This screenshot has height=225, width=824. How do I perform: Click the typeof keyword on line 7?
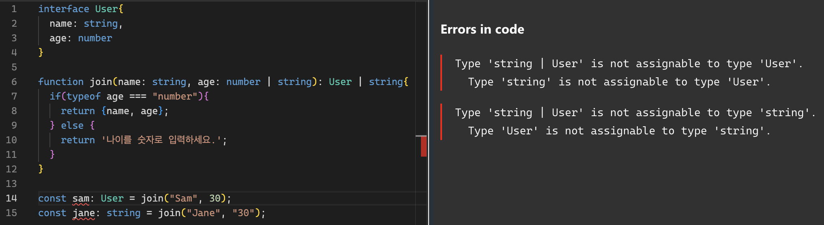[x=84, y=96]
